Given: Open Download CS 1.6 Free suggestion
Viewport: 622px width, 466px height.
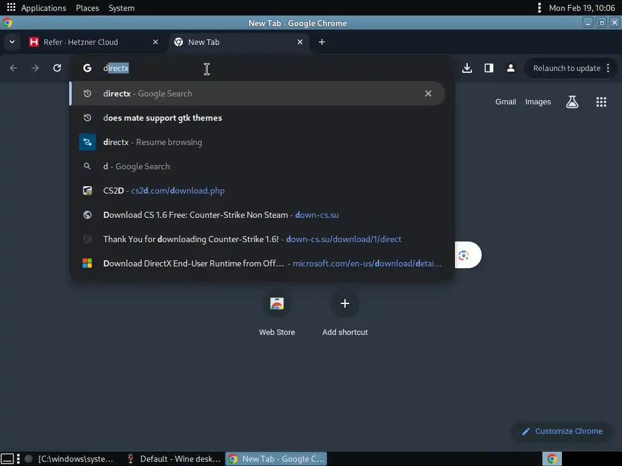Looking at the screenshot, I should tap(258, 215).
